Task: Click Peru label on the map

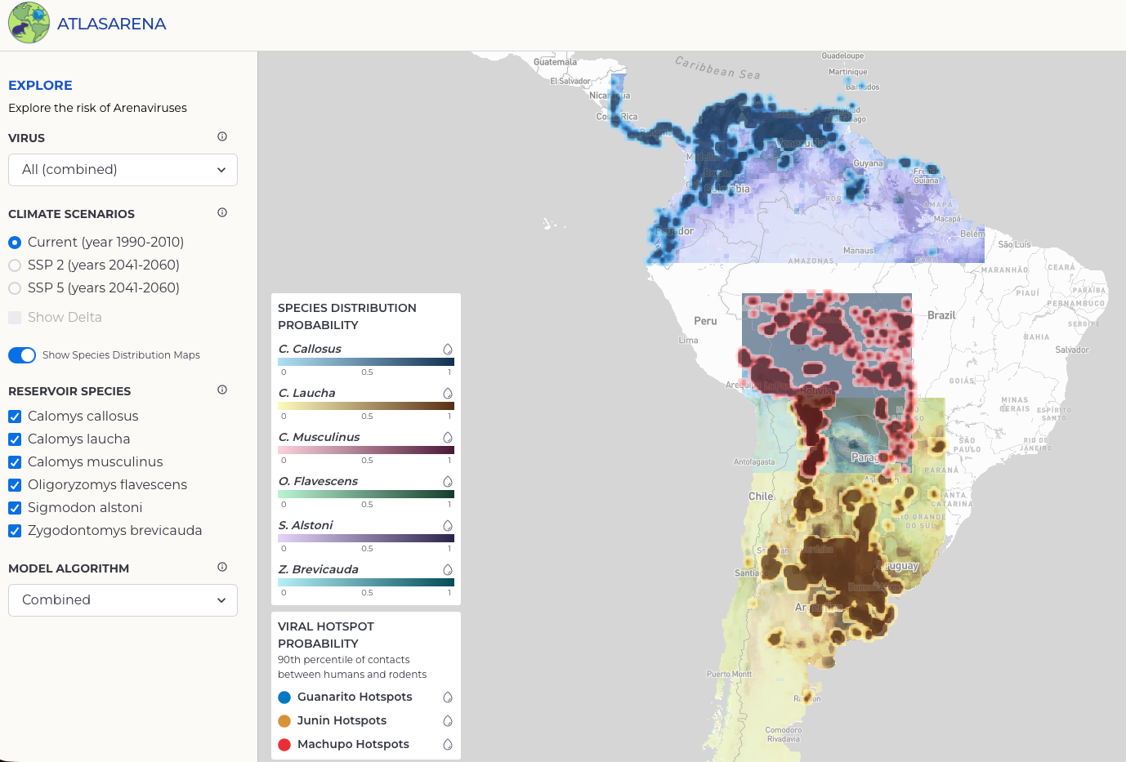Action: click(705, 321)
